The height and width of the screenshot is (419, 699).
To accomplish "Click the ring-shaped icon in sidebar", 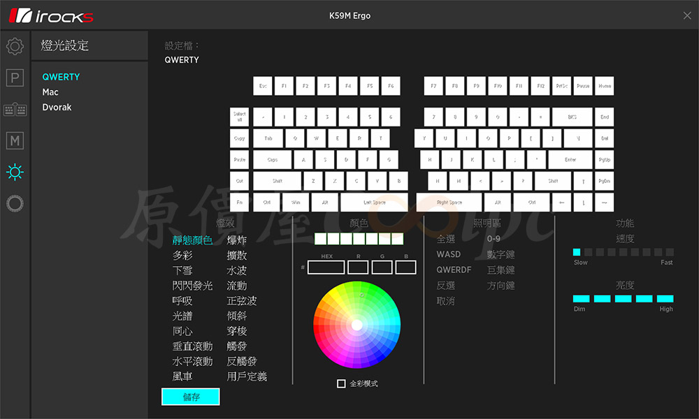I will 15,203.
